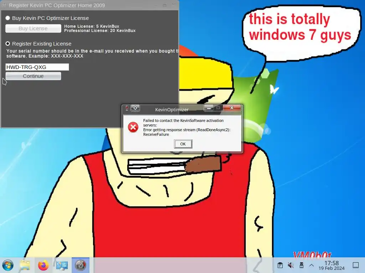Screen dimensions: 365x273
Task: Dismiss error dialog with OK button
Action: [183, 144]
